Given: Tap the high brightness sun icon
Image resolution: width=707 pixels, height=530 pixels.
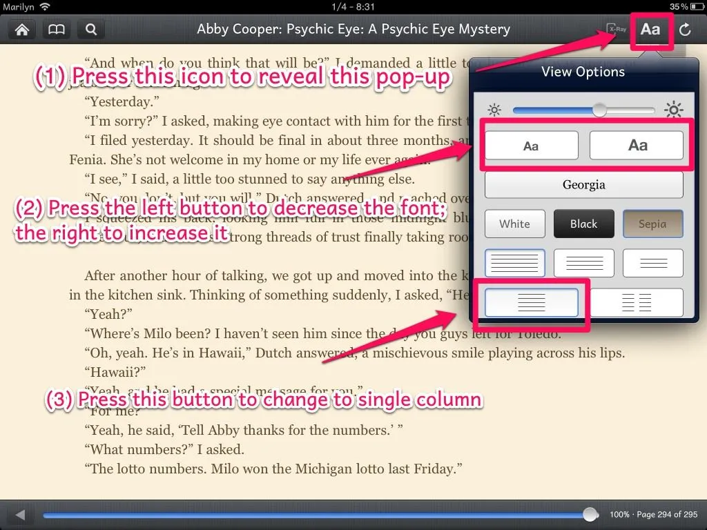Looking at the screenshot, I should coord(674,110).
